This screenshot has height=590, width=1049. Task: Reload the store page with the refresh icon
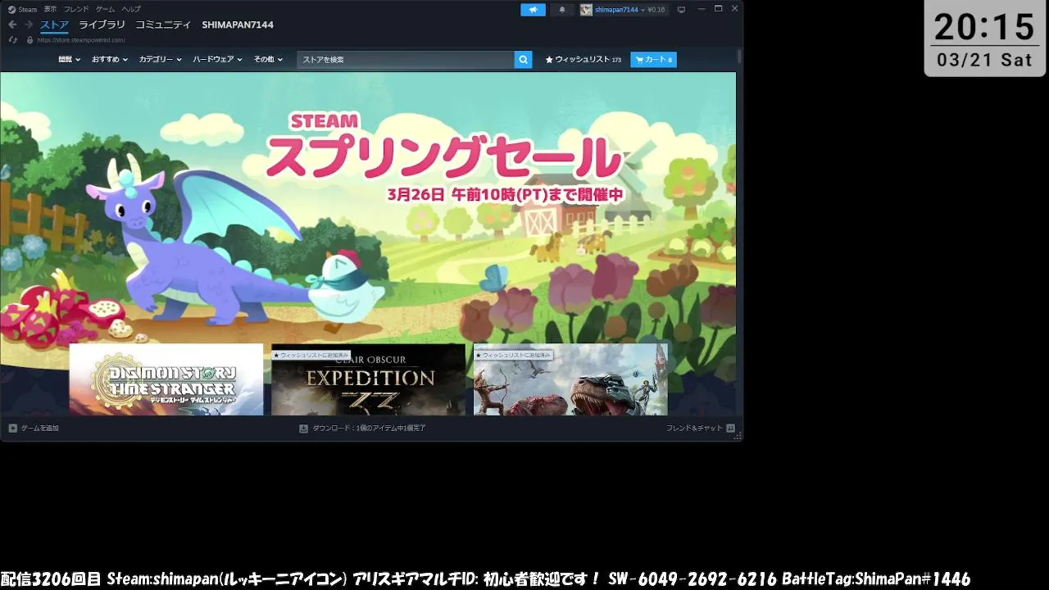pyautogui.click(x=13, y=39)
